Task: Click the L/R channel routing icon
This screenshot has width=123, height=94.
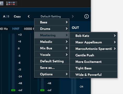Action: point(11,3)
